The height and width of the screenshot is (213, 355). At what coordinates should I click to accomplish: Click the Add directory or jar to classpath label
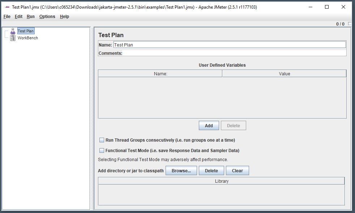(131, 171)
